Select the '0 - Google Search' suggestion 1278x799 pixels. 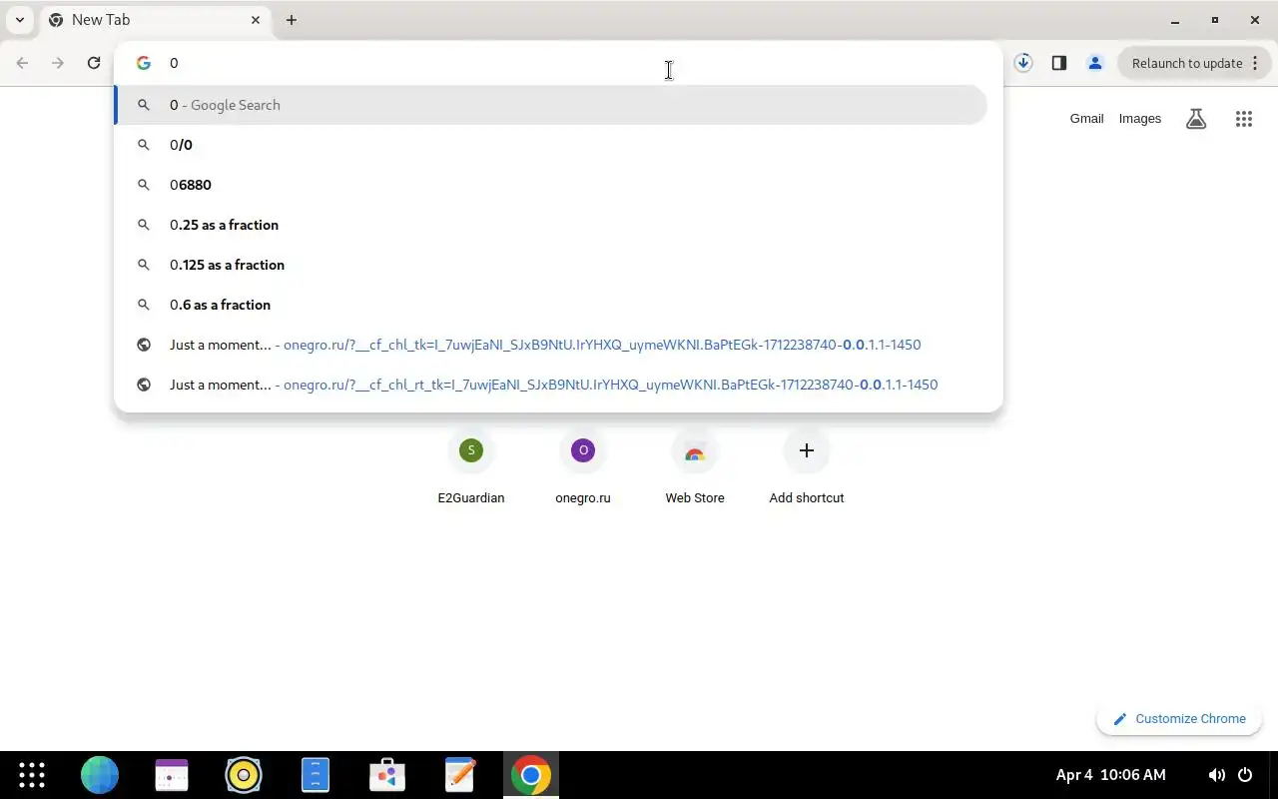[x=551, y=105]
